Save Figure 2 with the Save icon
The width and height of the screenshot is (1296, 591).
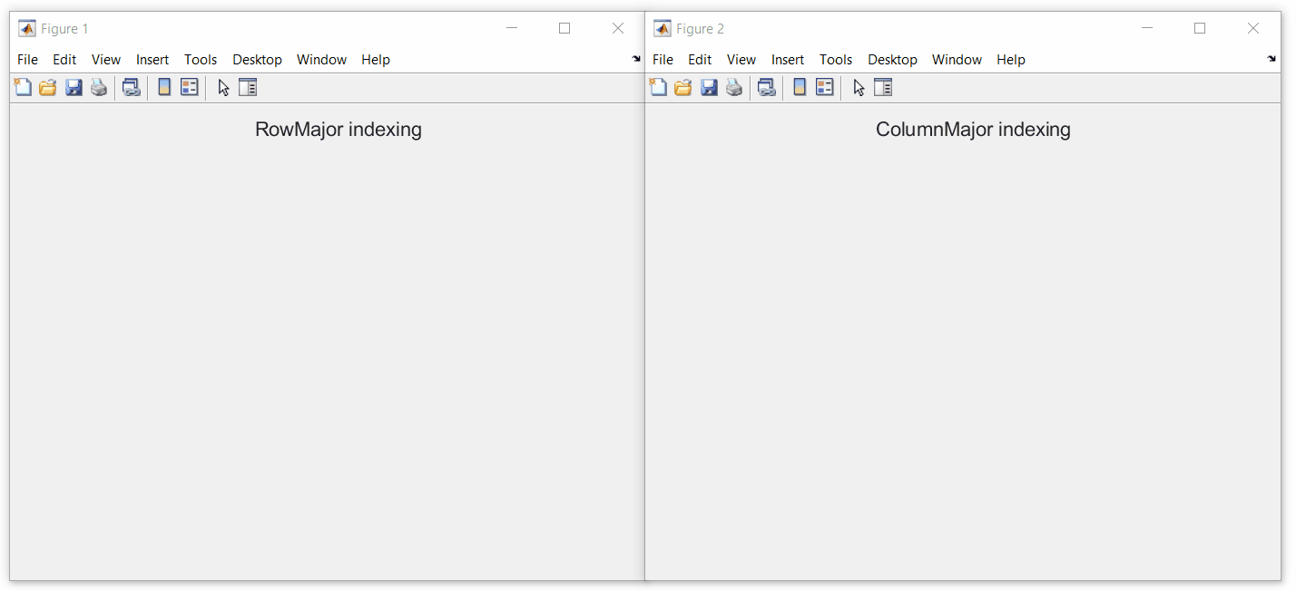(709, 86)
